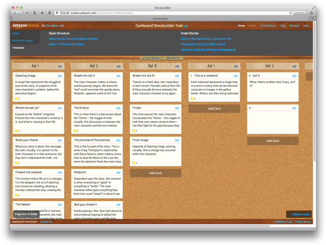This screenshot has width=326, height=245.
Task: Edit the Opening Image card
Action: tap(60, 76)
